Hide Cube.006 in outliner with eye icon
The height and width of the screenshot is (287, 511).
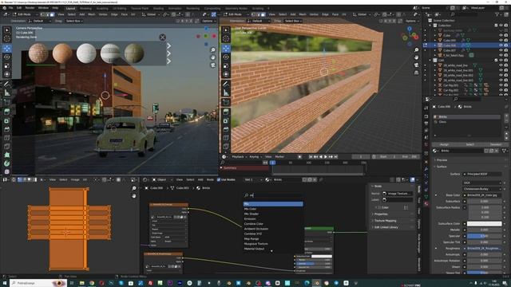(x=501, y=45)
